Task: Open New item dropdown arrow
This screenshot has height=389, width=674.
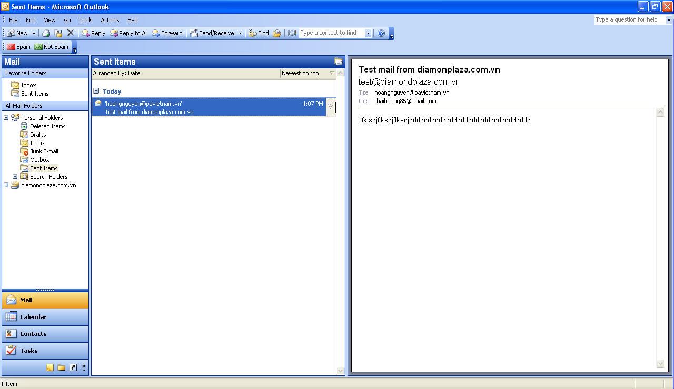Action: pos(34,33)
